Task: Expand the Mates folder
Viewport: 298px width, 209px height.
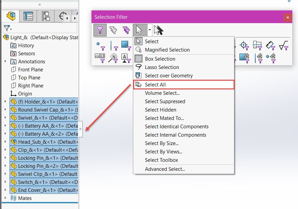Action: [x=5, y=198]
